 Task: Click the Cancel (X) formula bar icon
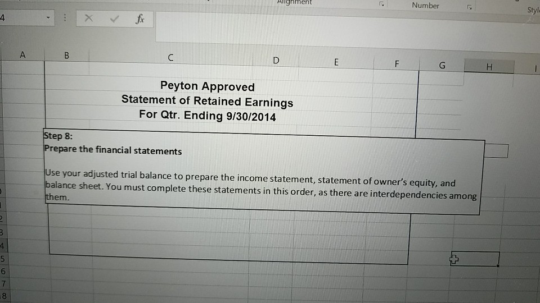(x=88, y=18)
